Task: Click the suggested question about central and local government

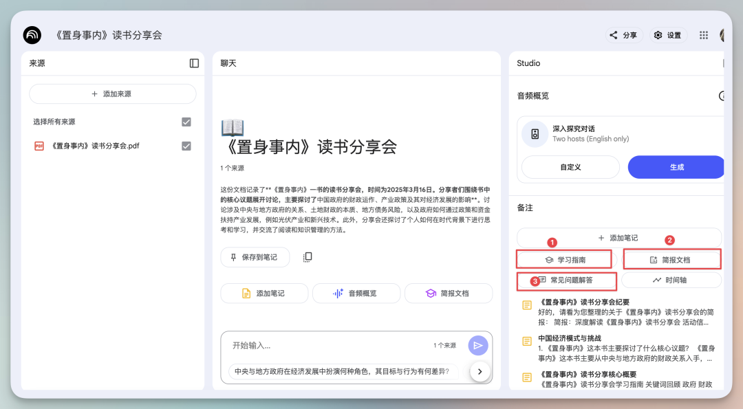Action: coord(342,372)
